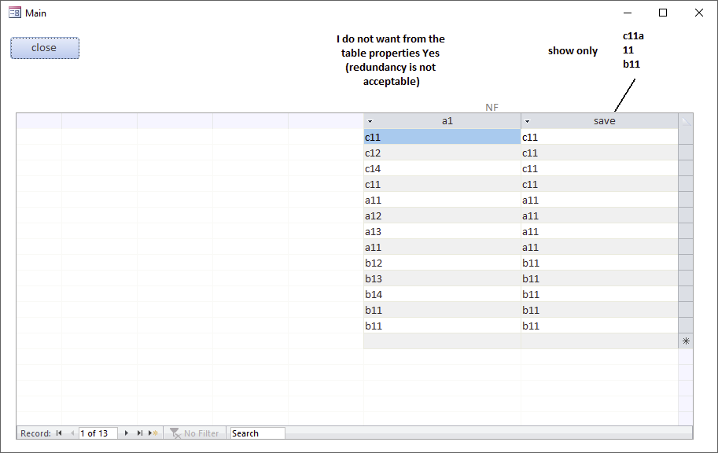Go to the previous record
This screenshot has height=453, width=718.
pos(72,433)
